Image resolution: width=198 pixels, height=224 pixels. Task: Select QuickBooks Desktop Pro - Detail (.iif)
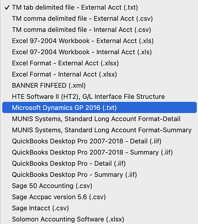99,164
